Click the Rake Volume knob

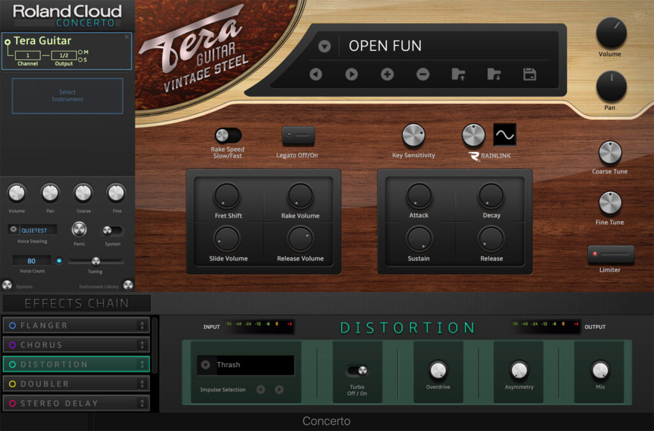300,196
